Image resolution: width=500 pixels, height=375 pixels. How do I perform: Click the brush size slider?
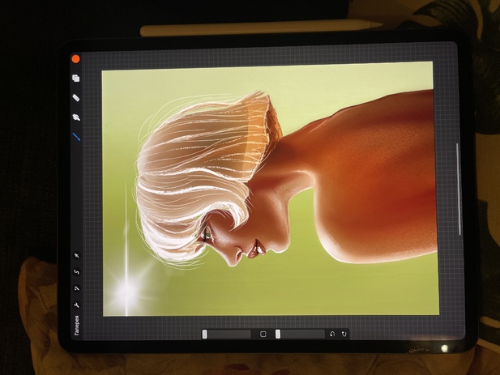(x=226, y=334)
